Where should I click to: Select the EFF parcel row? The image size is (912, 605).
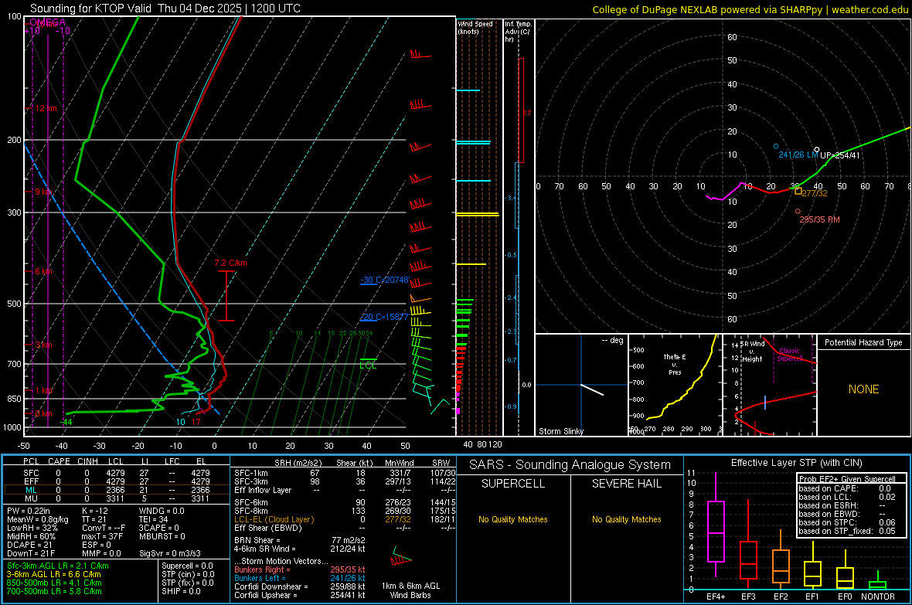coord(117,481)
